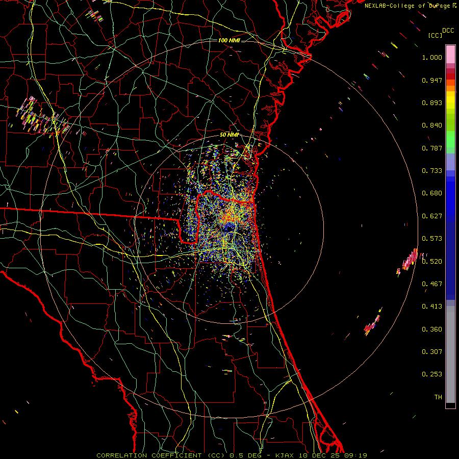459x459 pixels.
Task: Click the TH threshold legend label
Action: (438, 397)
